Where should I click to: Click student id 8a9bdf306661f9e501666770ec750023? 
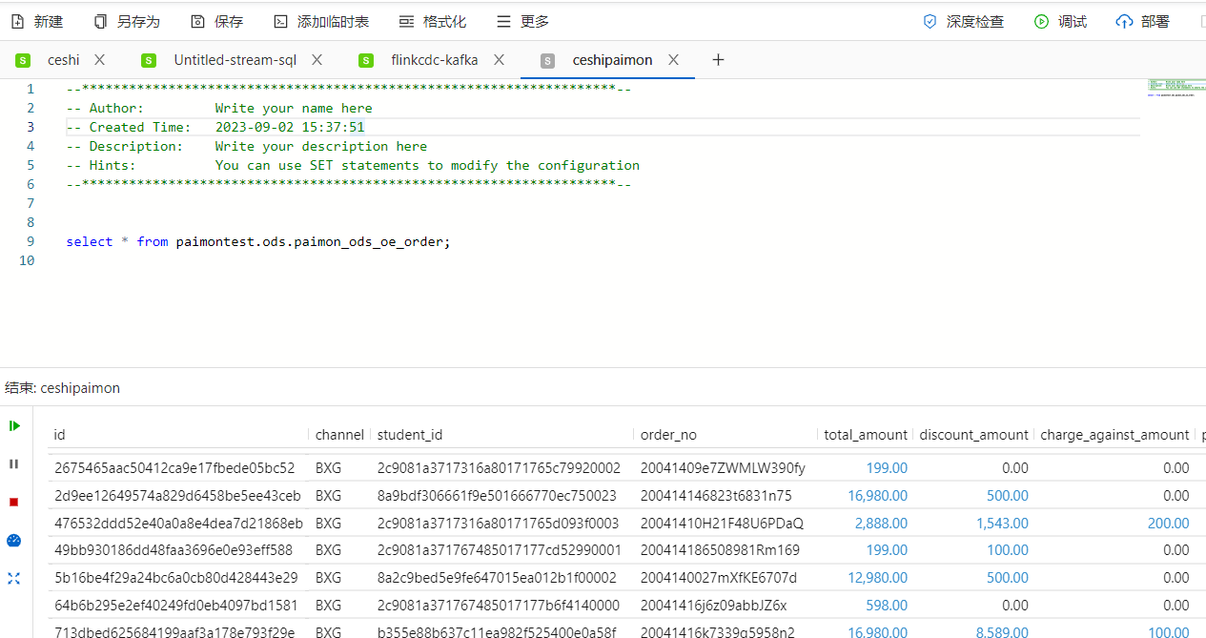[497, 496]
